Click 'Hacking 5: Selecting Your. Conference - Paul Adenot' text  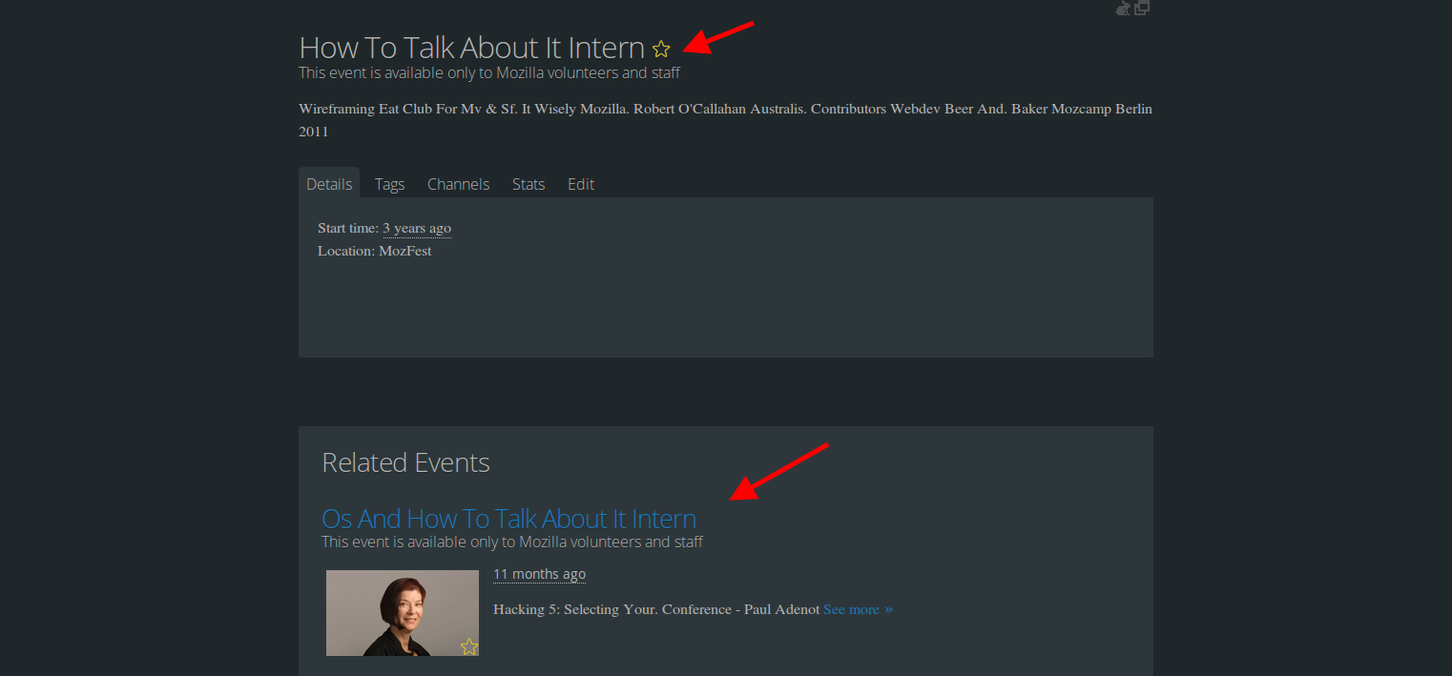(656, 609)
